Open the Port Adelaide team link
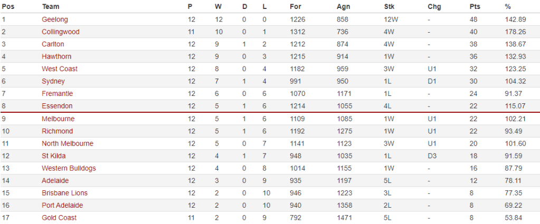 tap(62, 206)
